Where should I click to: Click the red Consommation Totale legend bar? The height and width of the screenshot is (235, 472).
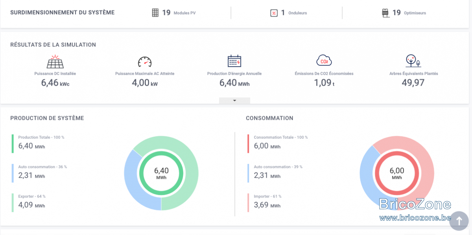coord(249,143)
